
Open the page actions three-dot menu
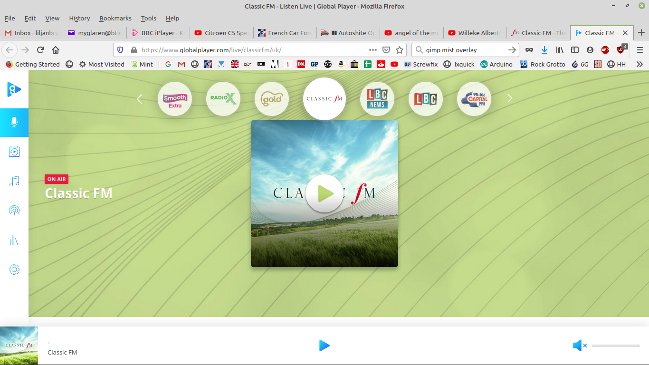[x=373, y=50]
